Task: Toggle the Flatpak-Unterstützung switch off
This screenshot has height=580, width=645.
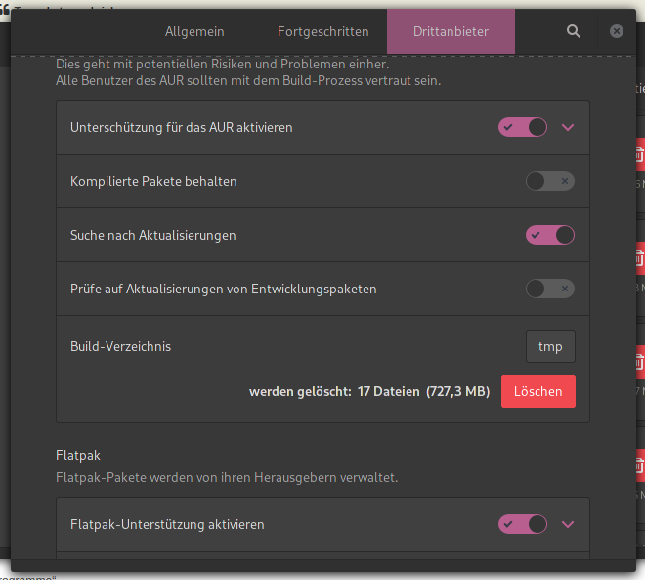Action: point(523,524)
